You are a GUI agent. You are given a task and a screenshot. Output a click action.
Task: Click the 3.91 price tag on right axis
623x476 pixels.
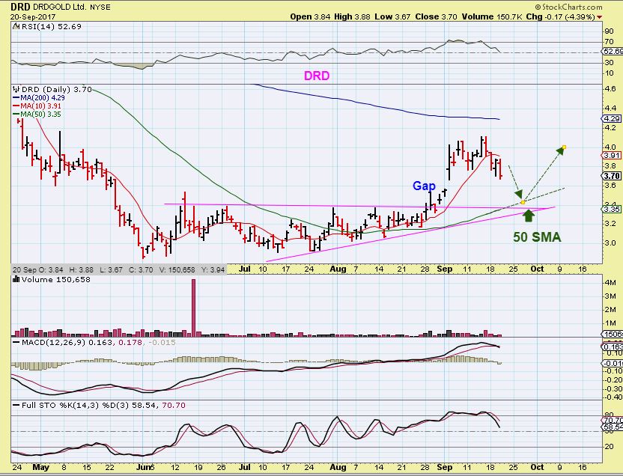pos(612,155)
